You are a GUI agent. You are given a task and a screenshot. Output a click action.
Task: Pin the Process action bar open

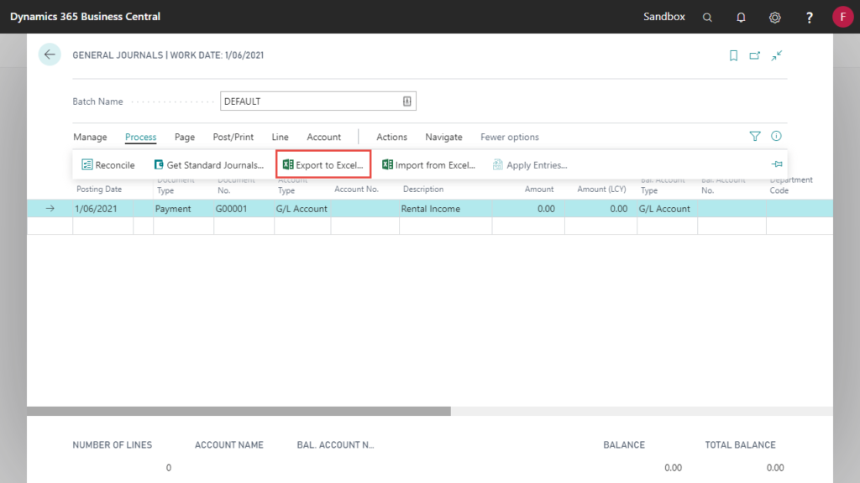[x=776, y=164]
